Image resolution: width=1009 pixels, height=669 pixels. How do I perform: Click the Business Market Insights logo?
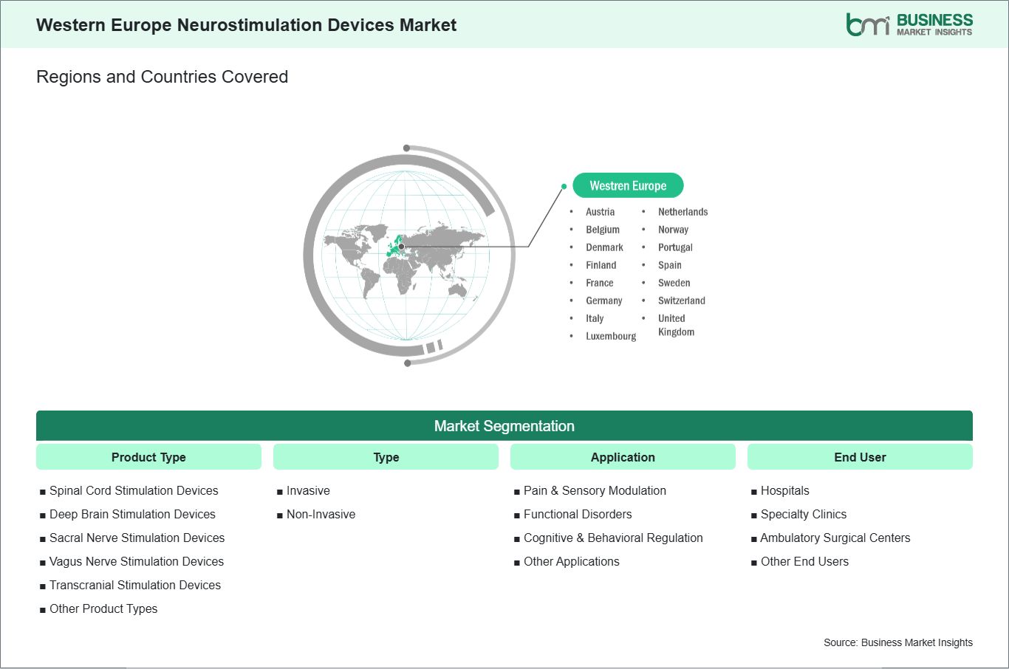[x=909, y=24]
